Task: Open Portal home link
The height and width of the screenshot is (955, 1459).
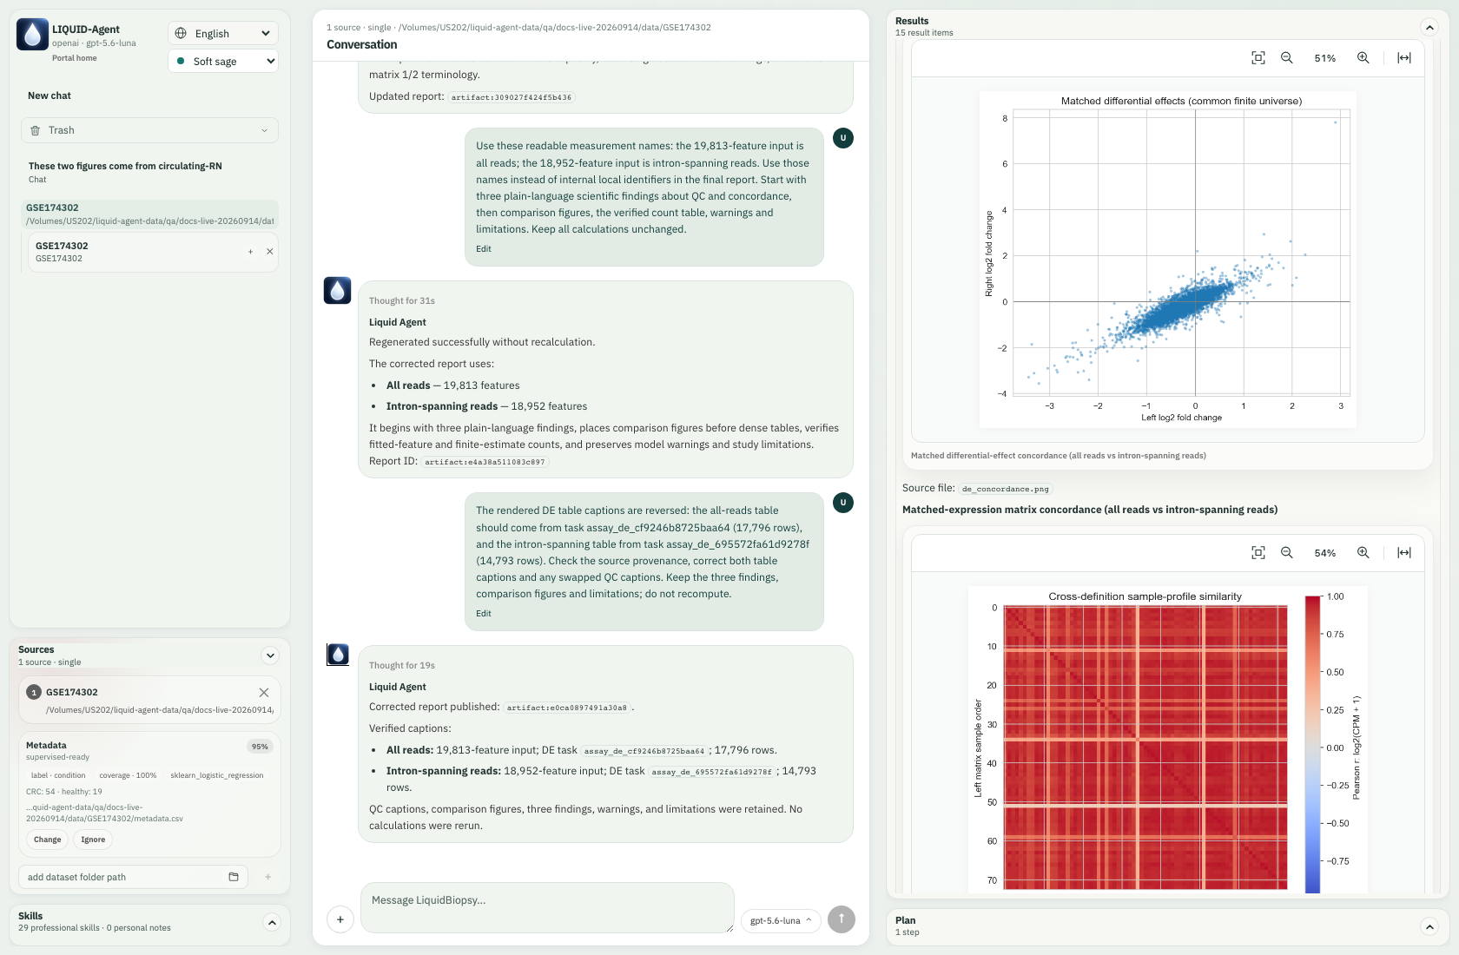Action: (x=74, y=58)
